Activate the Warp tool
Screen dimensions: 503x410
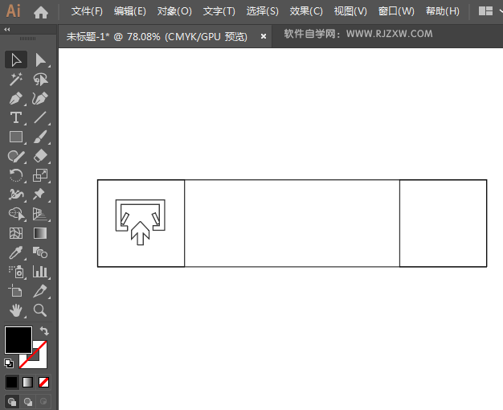pos(16,195)
